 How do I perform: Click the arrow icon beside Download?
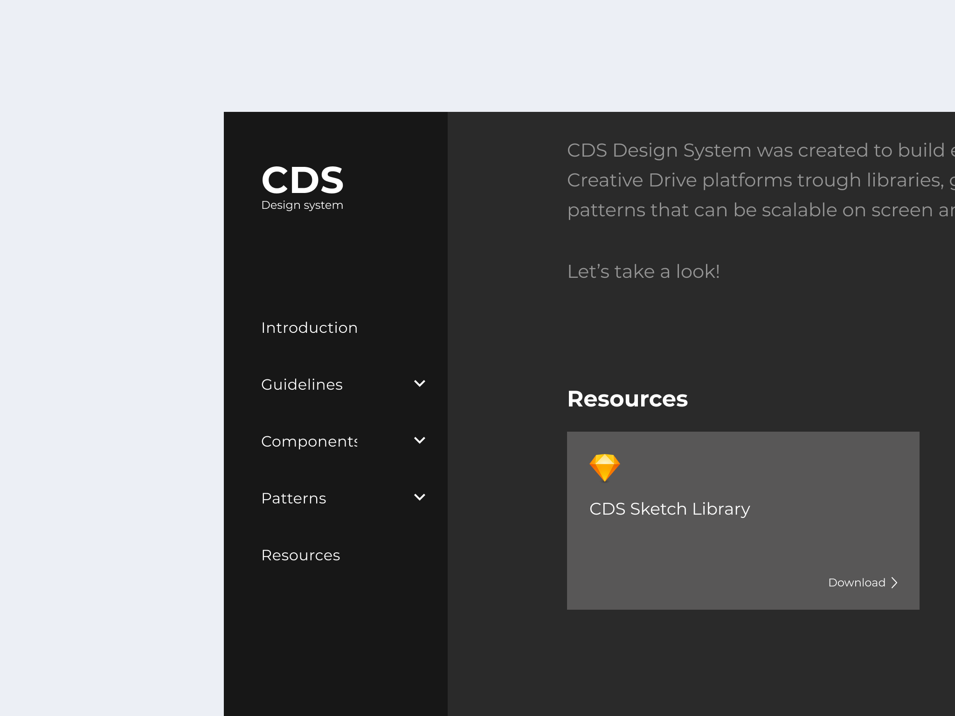[894, 583]
